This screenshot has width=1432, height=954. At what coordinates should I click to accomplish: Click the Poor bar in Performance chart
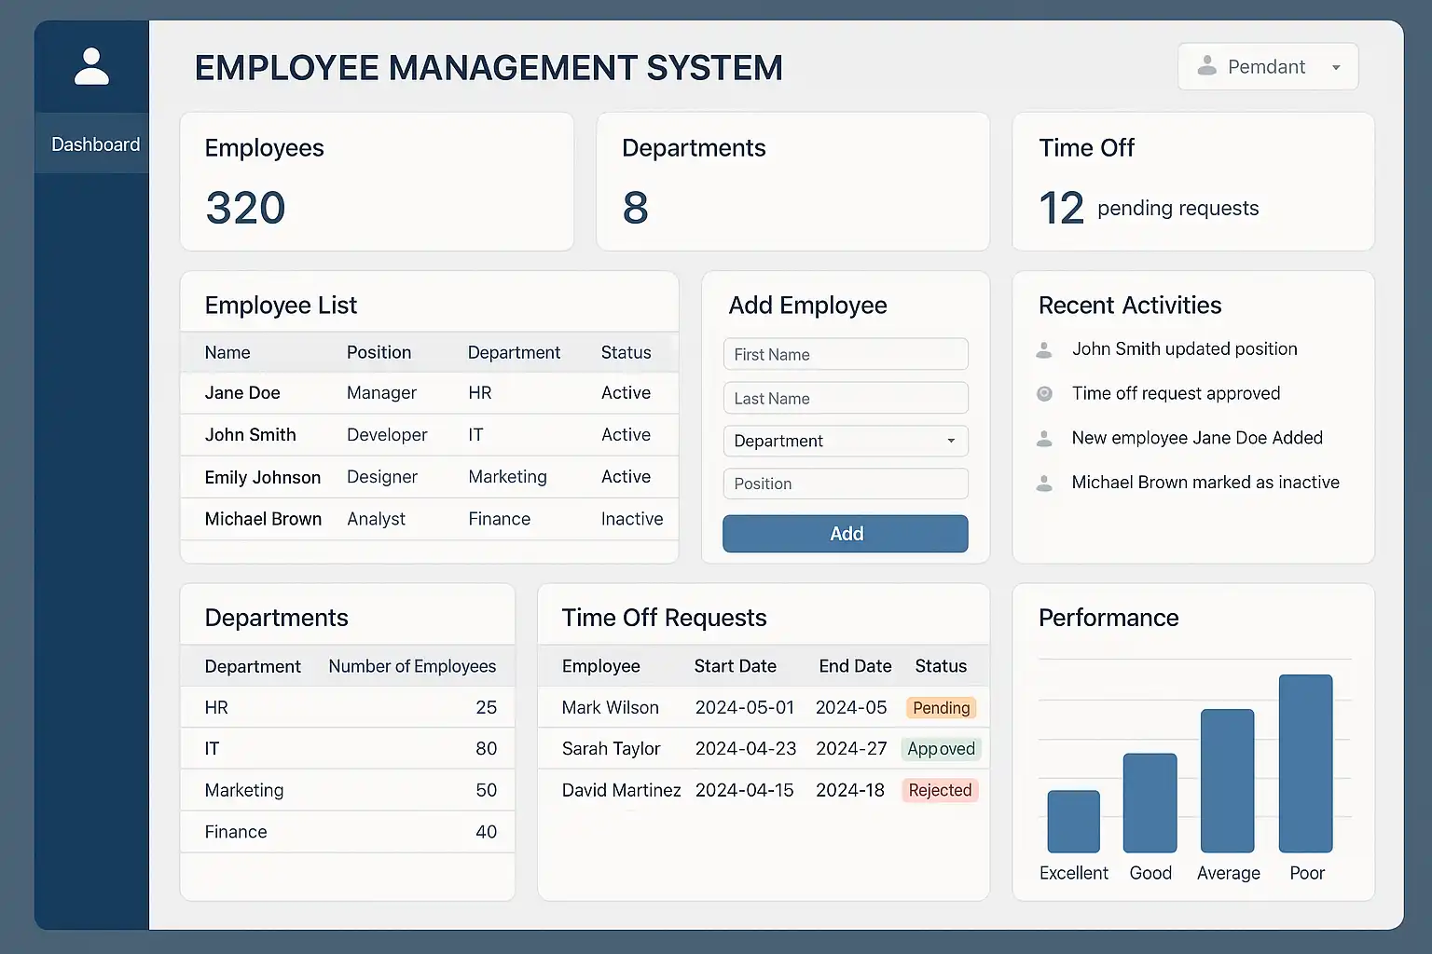[x=1305, y=763]
